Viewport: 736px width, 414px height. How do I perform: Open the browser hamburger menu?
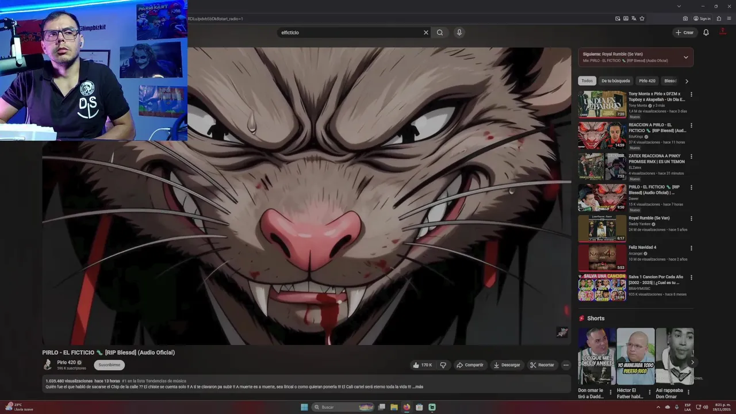(x=730, y=18)
